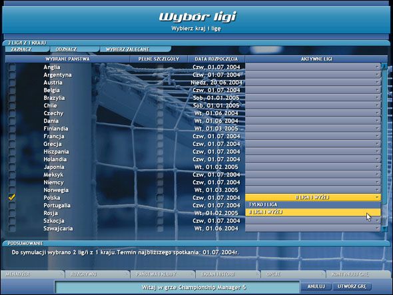Click Austria start date Niedz, 20.06.2004
This screenshot has width=393, height=295.
(x=216, y=83)
